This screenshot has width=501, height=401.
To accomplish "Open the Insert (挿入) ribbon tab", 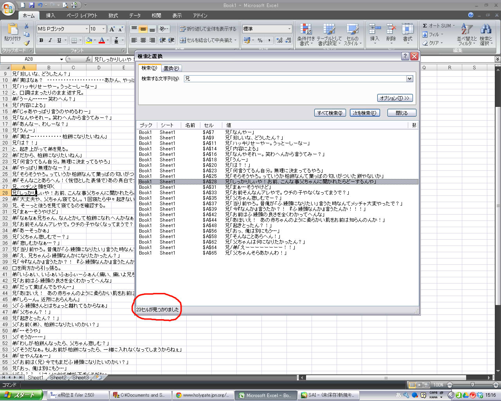I will [x=50, y=16].
